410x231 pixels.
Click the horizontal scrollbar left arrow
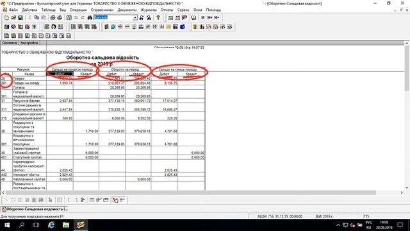click(3, 193)
